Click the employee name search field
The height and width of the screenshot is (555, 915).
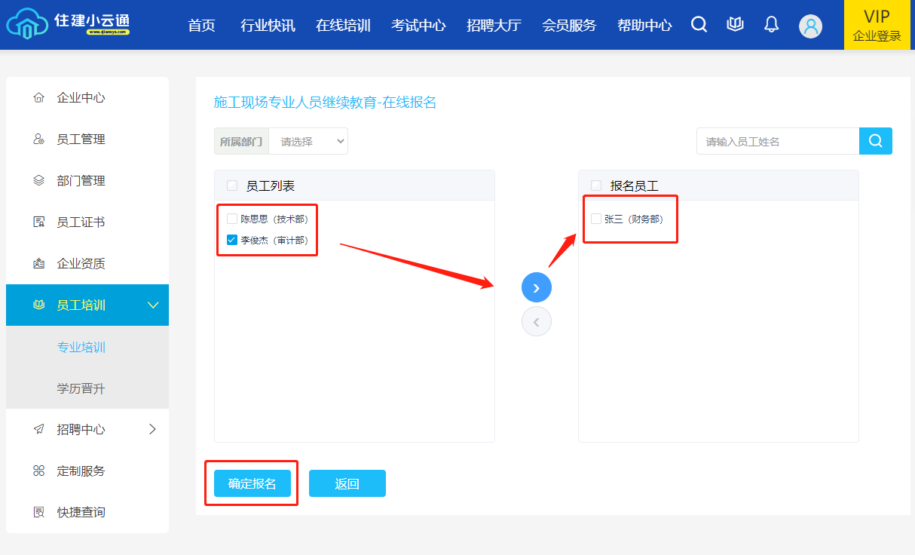click(x=777, y=141)
